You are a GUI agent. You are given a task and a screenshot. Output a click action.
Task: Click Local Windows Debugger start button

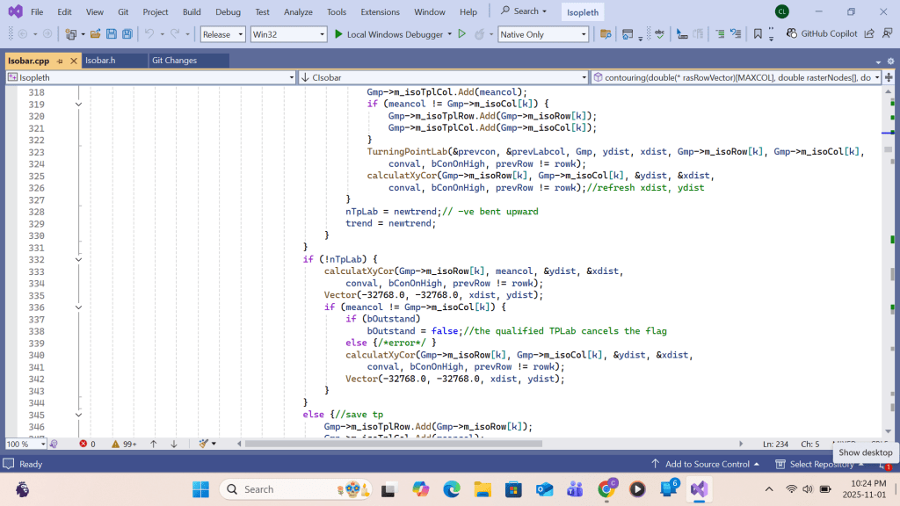pyautogui.click(x=387, y=34)
